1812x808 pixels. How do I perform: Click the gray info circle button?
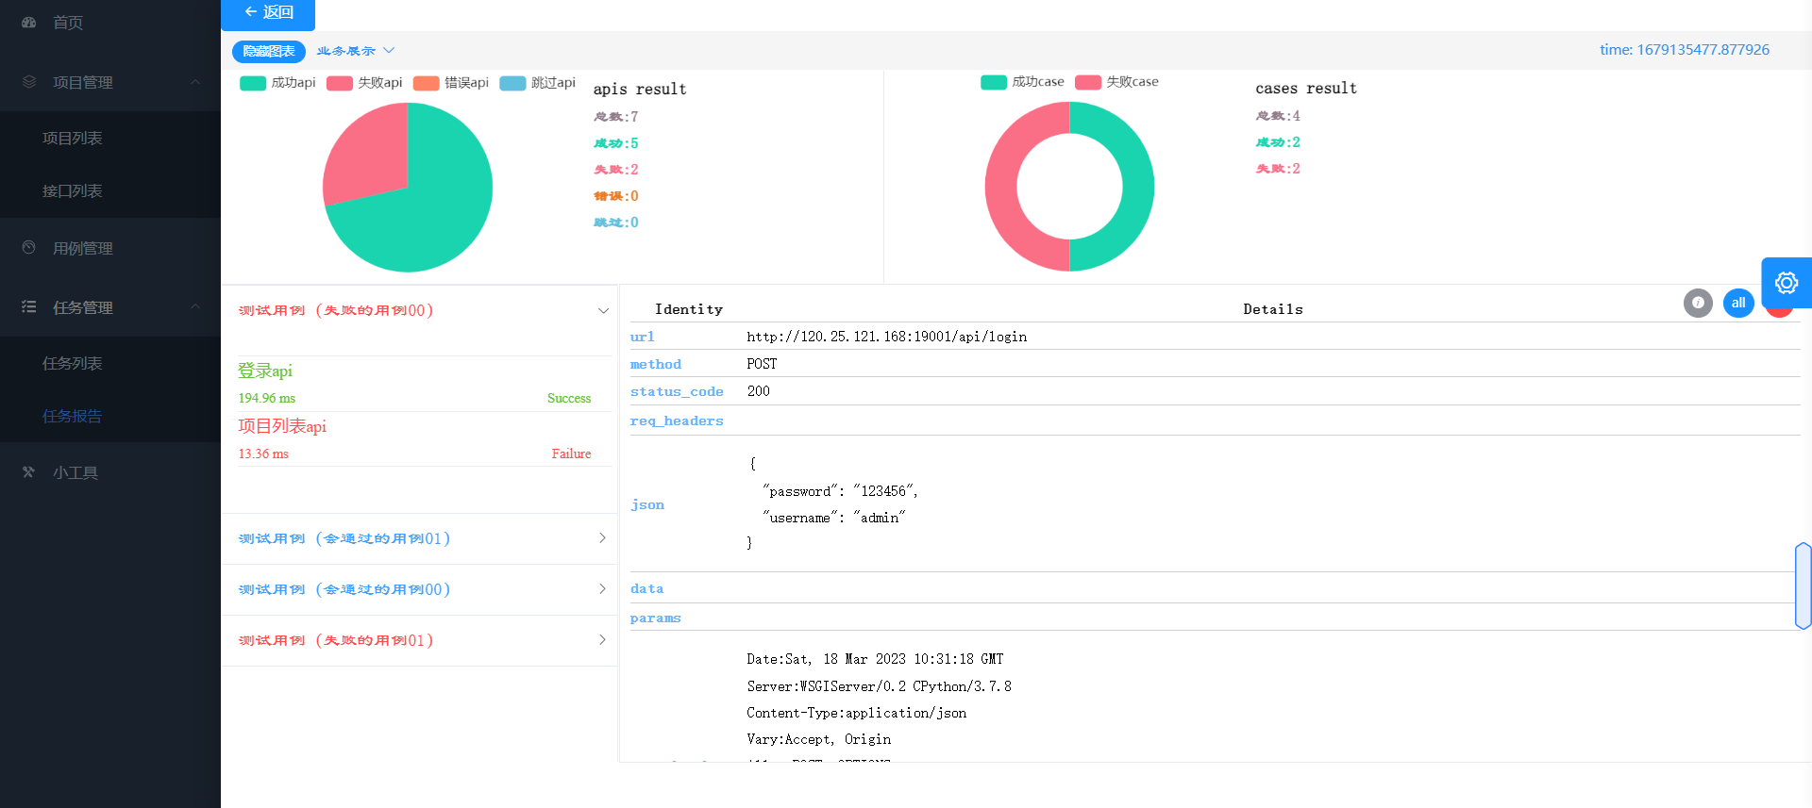tap(1698, 303)
